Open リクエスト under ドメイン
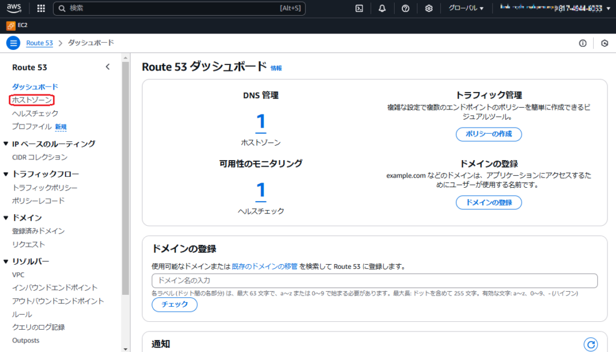Image resolution: width=616 pixels, height=352 pixels. (28, 244)
